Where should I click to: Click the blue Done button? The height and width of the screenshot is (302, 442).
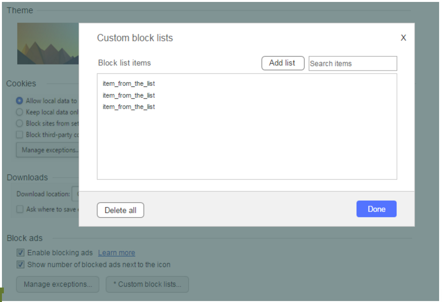(376, 209)
